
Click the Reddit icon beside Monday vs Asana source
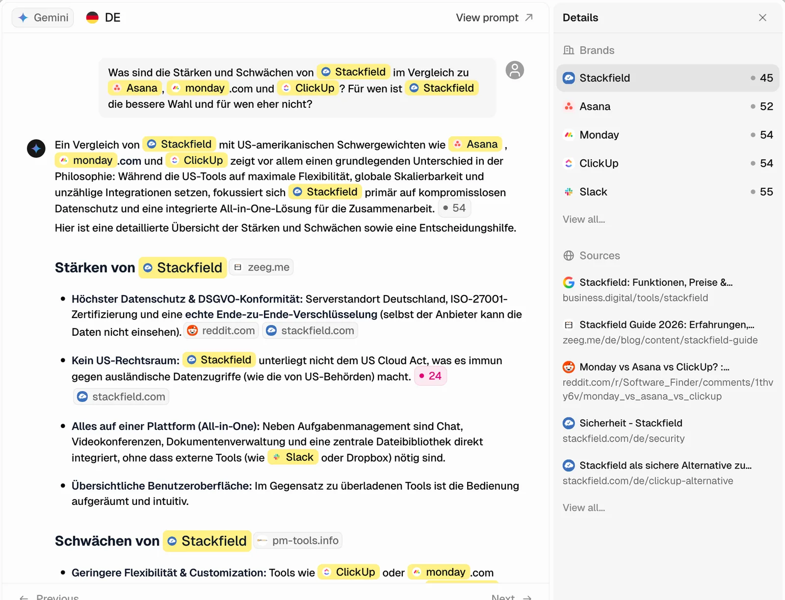569,367
